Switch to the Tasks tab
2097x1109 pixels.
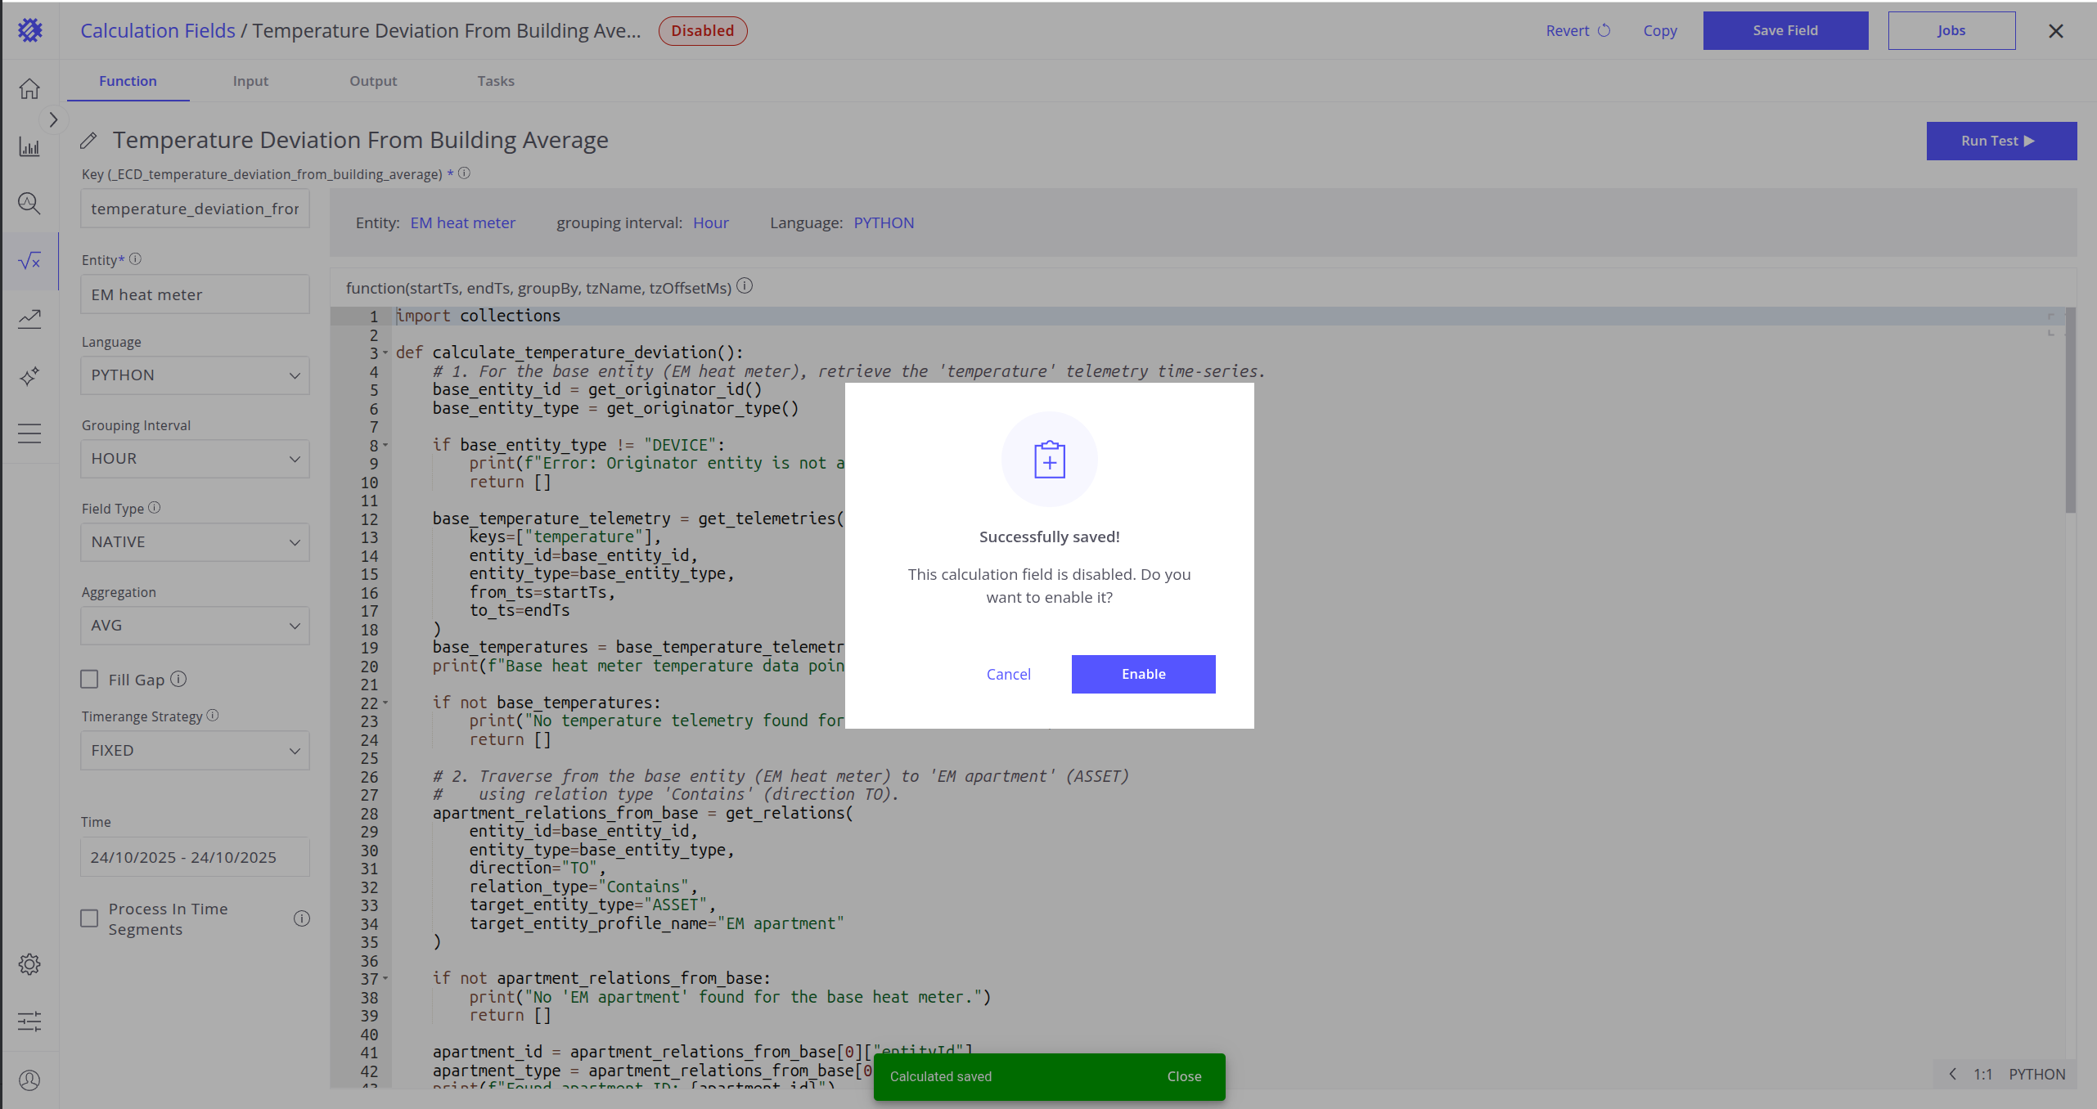click(496, 81)
